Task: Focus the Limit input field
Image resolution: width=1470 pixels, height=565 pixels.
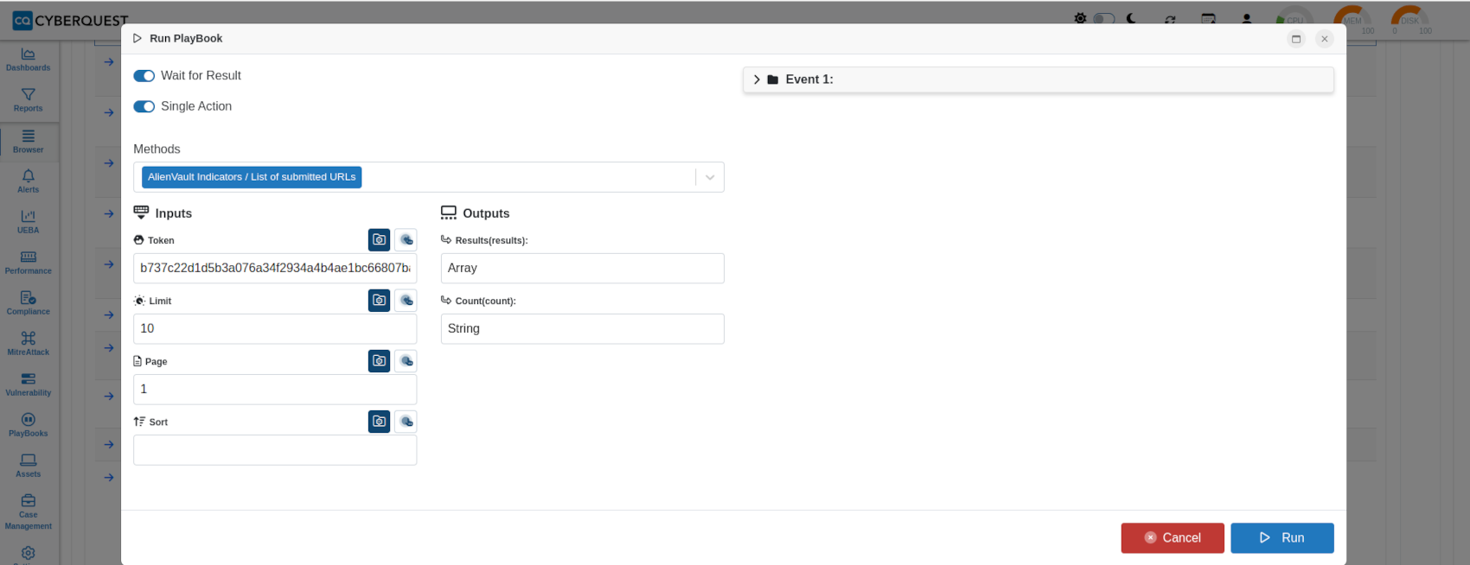Action: point(275,328)
